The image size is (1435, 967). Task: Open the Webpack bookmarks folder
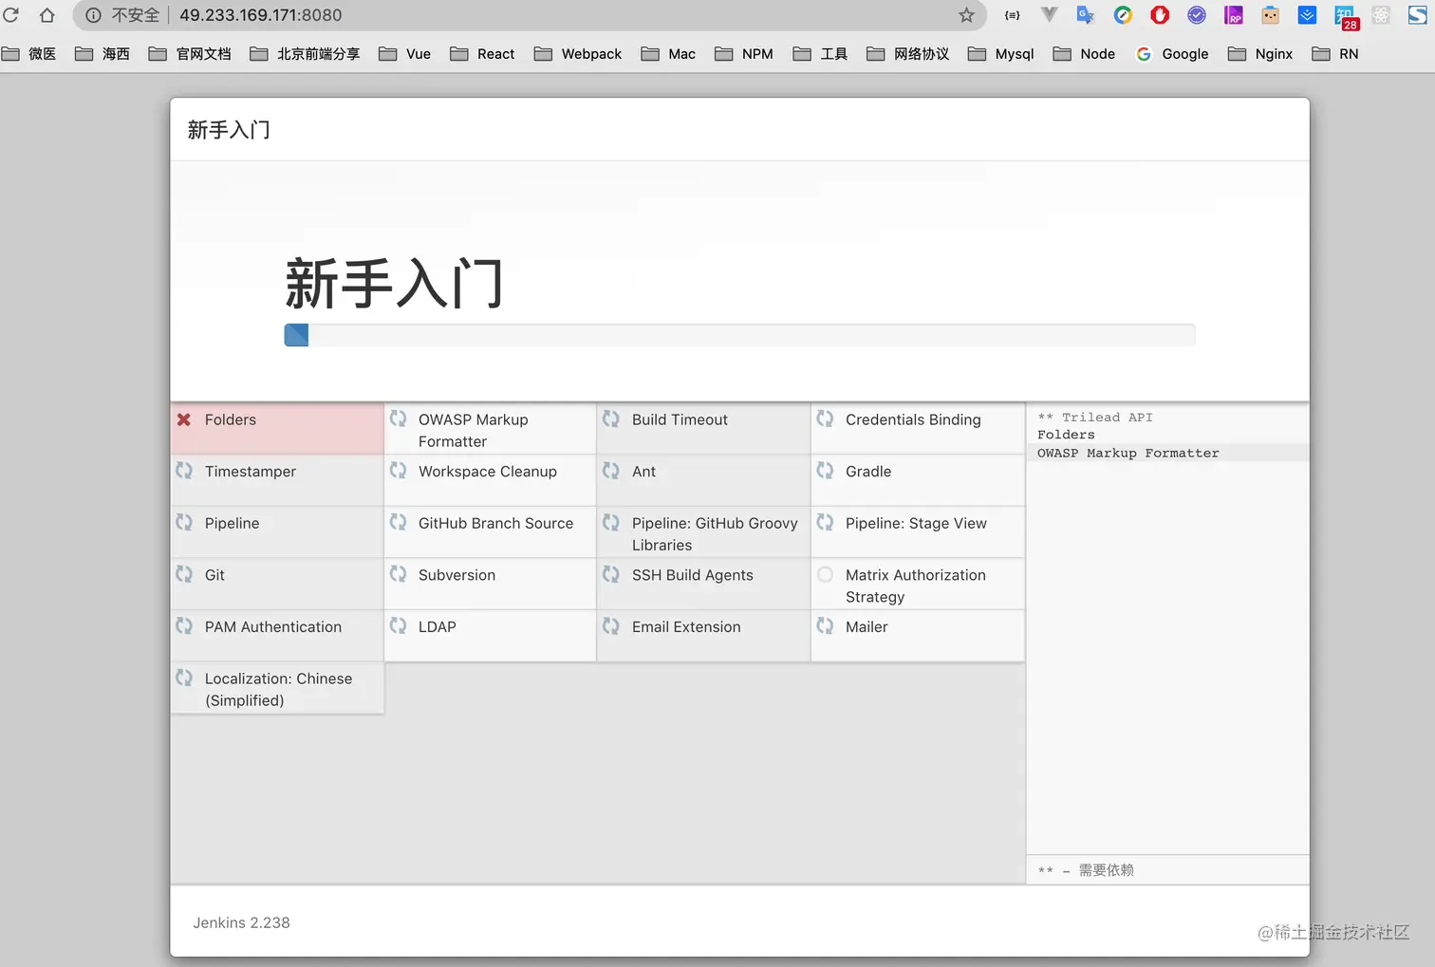click(x=578, y=54)
